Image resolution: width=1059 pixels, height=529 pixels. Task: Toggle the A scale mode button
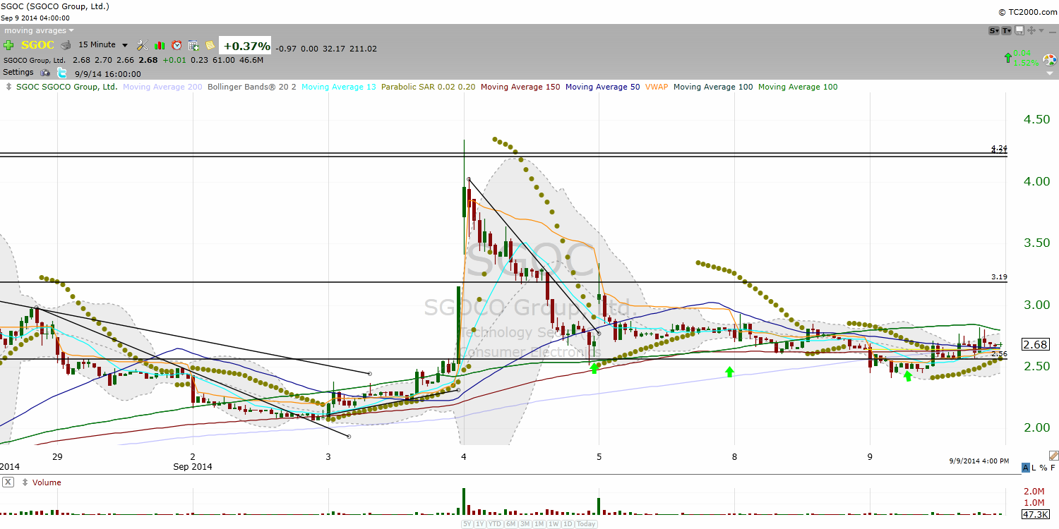1025,468
